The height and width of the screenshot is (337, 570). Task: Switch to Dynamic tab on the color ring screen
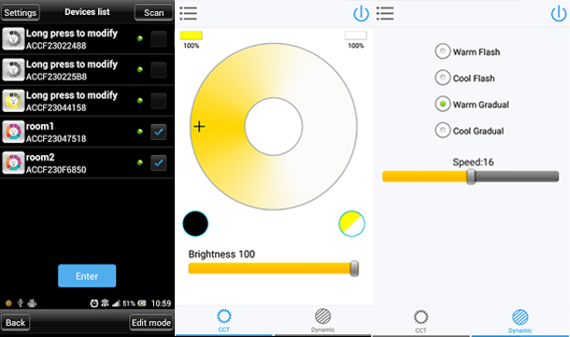[322, 320]
